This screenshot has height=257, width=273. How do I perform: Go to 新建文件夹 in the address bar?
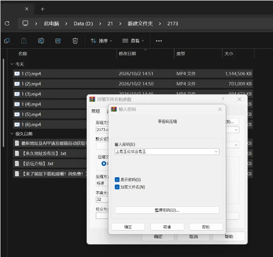click(140, 24)
